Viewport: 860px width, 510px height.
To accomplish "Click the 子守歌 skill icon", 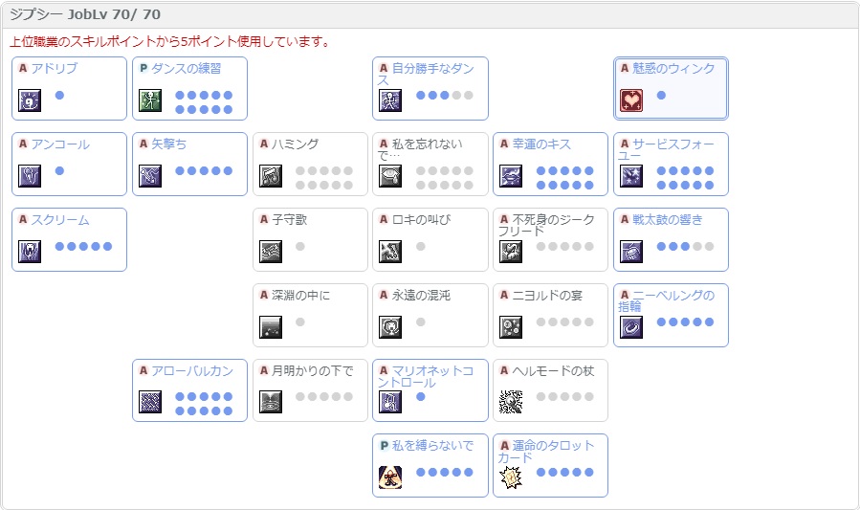I will pos(271,253).
